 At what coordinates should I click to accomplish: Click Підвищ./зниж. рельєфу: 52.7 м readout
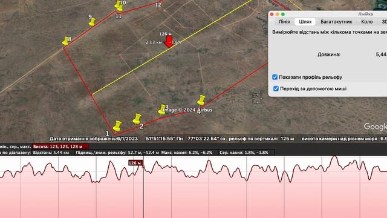[117, 153]
